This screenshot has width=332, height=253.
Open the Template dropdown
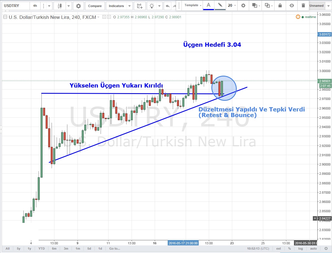click(193, 5)
